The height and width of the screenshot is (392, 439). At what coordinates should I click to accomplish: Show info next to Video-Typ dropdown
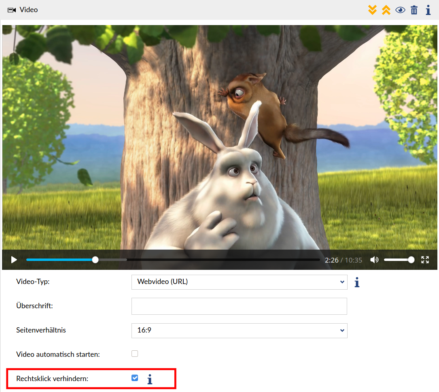point(357,282)
